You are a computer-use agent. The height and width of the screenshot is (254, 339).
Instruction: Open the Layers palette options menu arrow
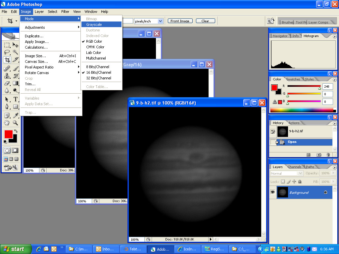click(x=335, y=167)
